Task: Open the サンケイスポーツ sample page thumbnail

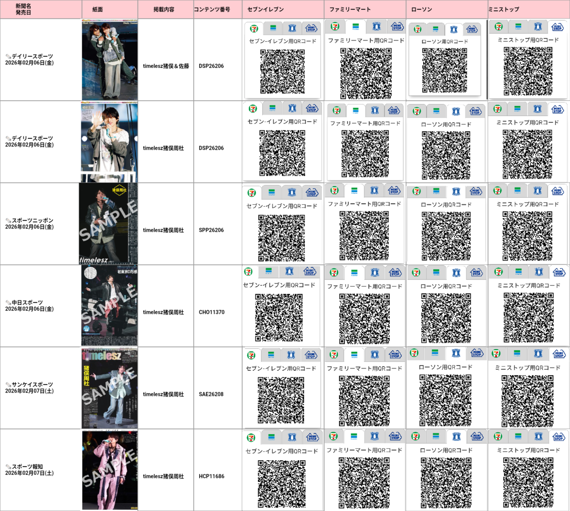Action: click(110, 388)
